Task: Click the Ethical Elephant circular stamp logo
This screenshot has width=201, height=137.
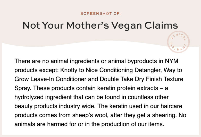Action: click(178, 42)
